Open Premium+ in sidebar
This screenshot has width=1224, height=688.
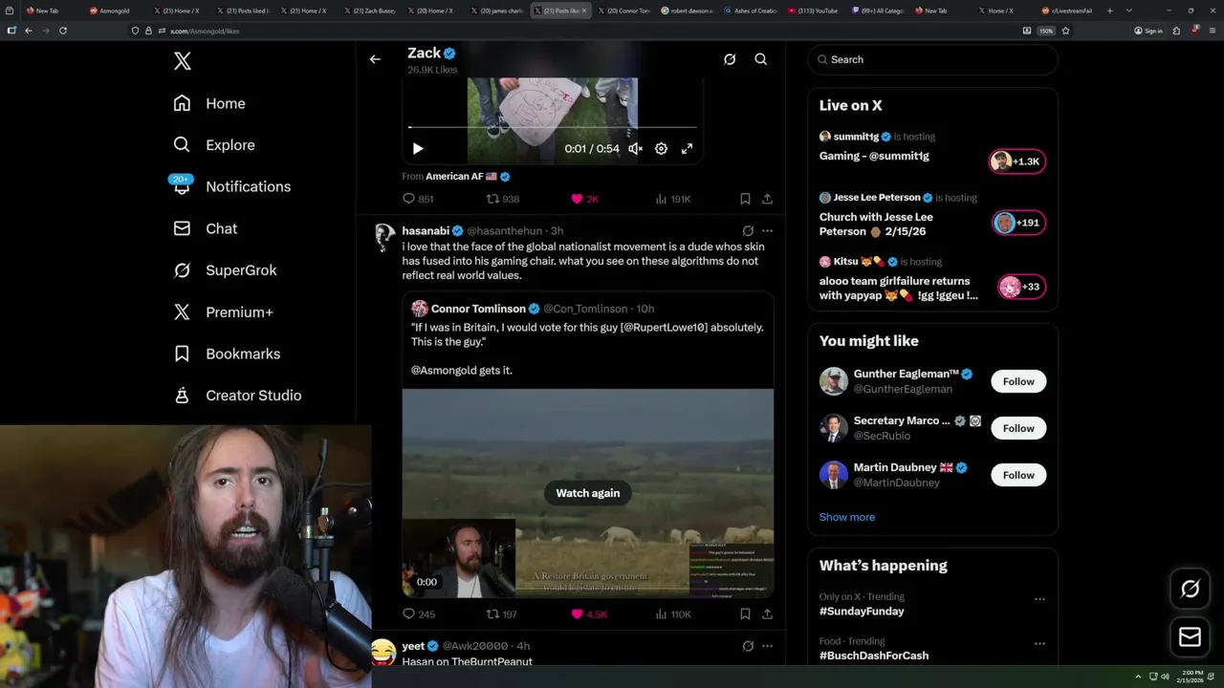[223, 312]
